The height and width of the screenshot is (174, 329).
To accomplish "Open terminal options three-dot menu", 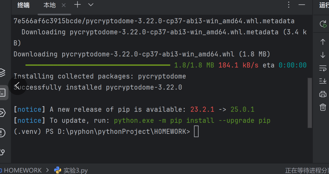I will 289,5.
